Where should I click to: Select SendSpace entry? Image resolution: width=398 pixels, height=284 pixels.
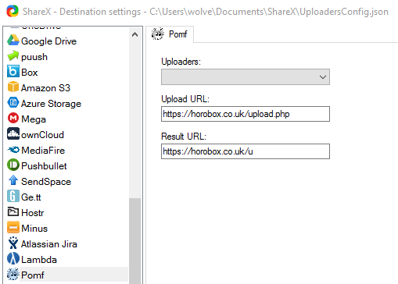click(x=46, y=182)
